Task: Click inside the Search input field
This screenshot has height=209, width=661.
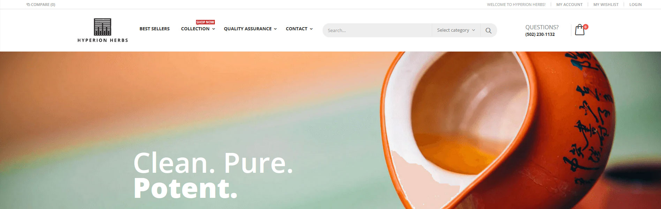Action: point(377,30)
